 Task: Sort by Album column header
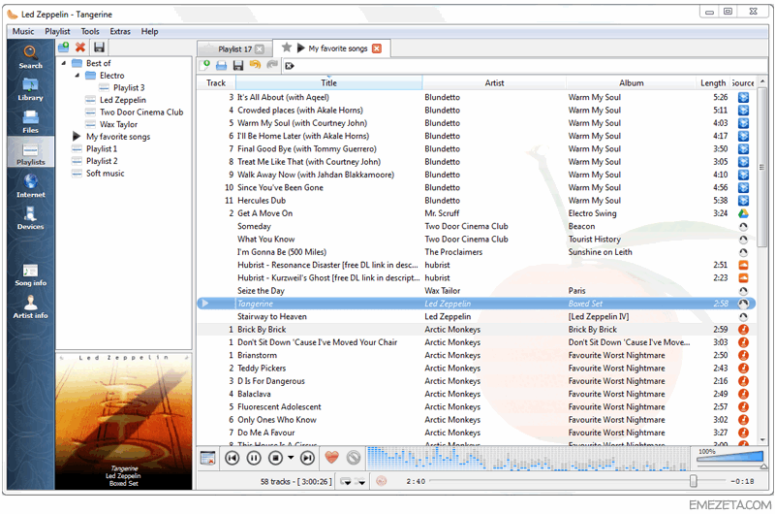pos(632,83)
